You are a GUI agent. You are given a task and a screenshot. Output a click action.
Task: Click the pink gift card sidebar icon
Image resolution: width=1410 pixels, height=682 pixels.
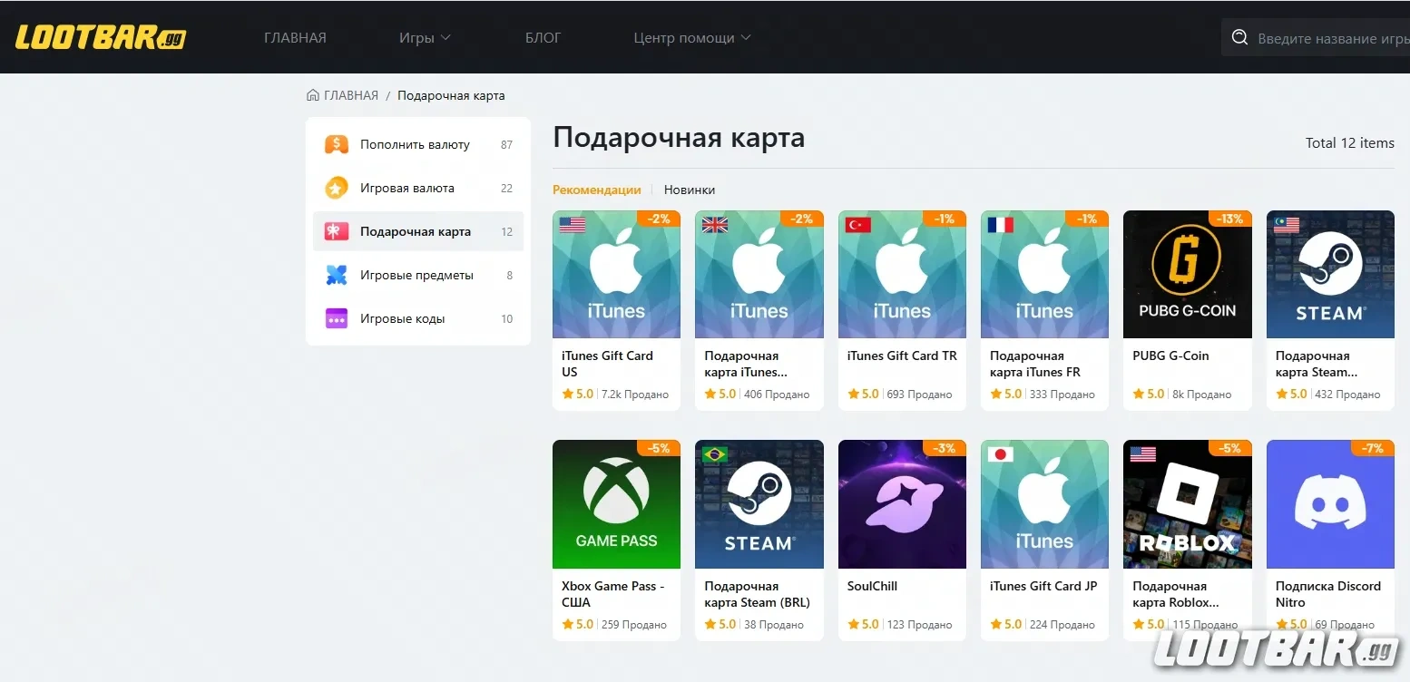point(337,231)
